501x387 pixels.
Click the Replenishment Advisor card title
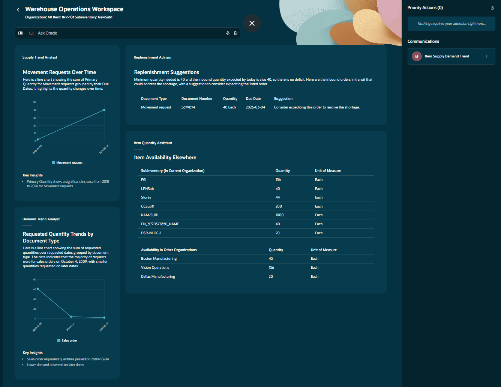tap(153, 57)
